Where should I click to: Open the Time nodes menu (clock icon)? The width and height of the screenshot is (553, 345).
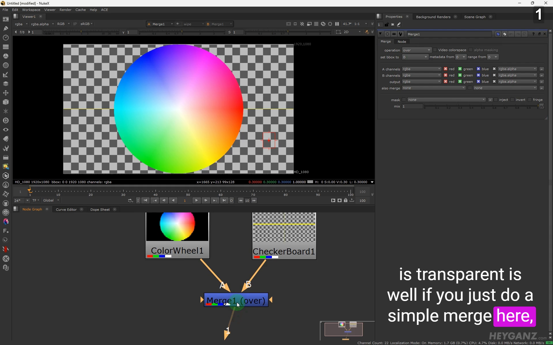[6, 38]
